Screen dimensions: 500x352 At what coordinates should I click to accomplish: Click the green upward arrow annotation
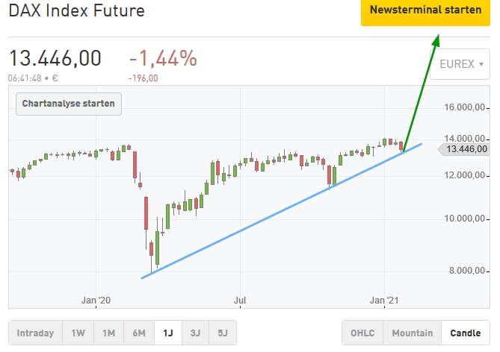[421, 89]
